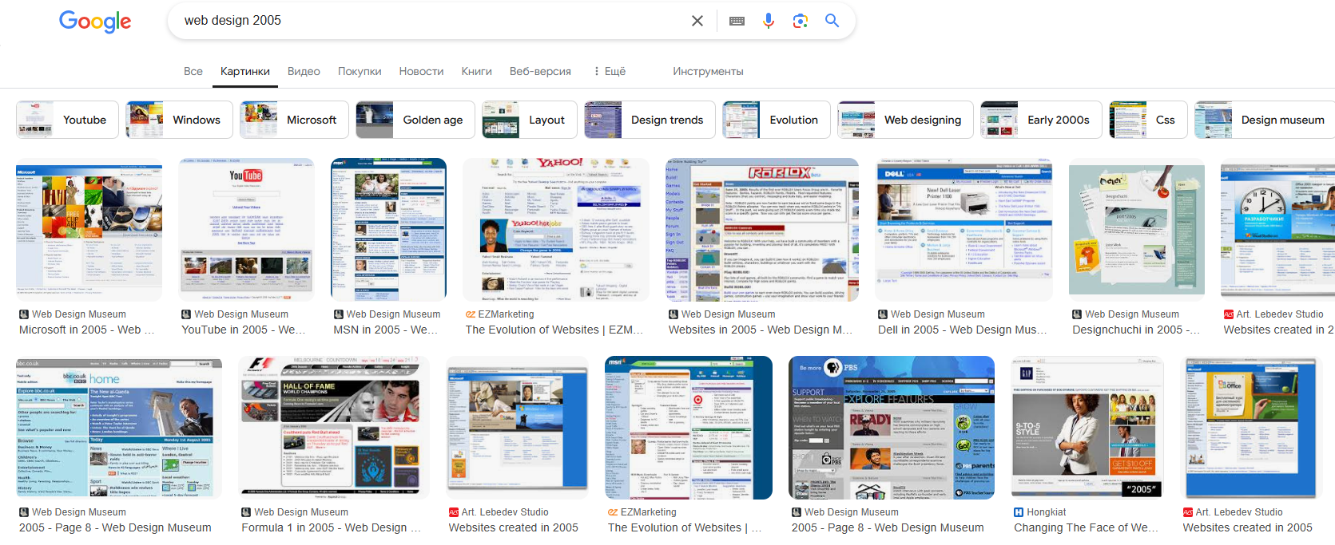This screenshot has height=545, width=1335.
Task: Open Инструменты search tools
Action: pos(708,71)
